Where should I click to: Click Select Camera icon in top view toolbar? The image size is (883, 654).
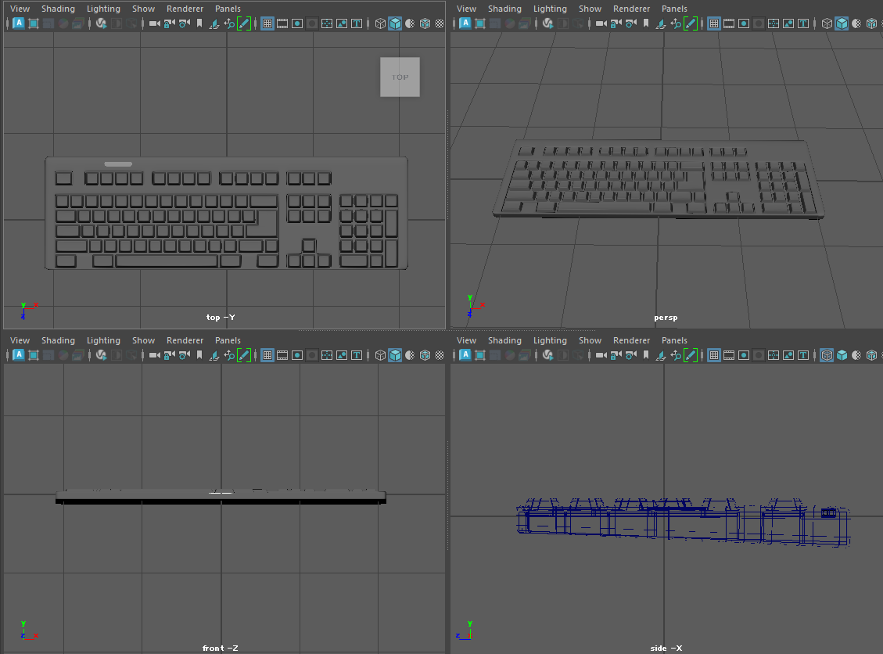click(x=154, y=23)
